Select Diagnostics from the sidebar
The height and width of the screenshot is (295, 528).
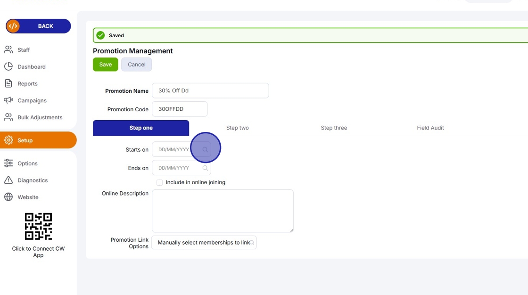(x=33, y=180)
